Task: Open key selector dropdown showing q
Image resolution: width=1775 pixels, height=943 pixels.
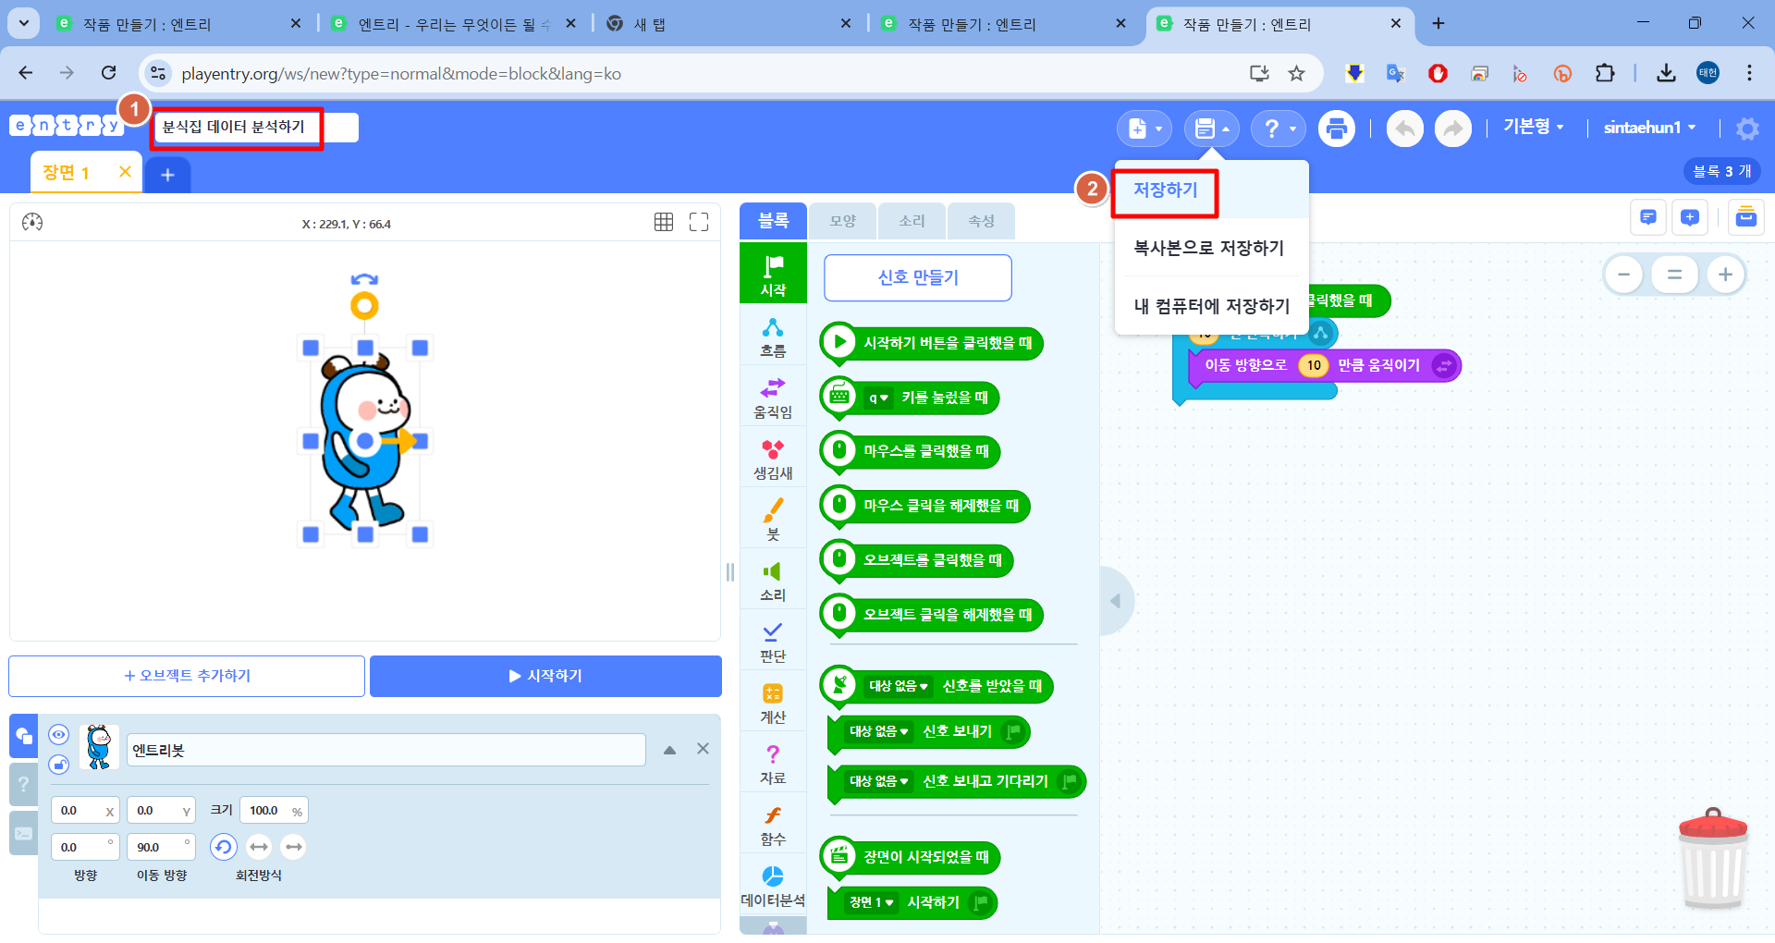Action: click(879, 398)
